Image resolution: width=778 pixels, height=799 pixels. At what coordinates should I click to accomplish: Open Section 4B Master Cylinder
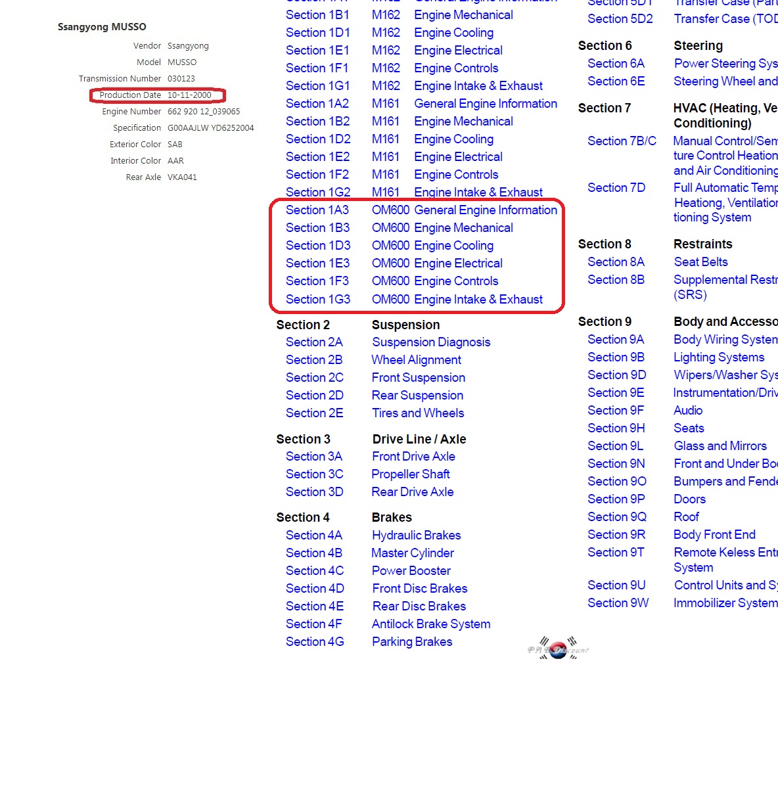tap(314, 553)
